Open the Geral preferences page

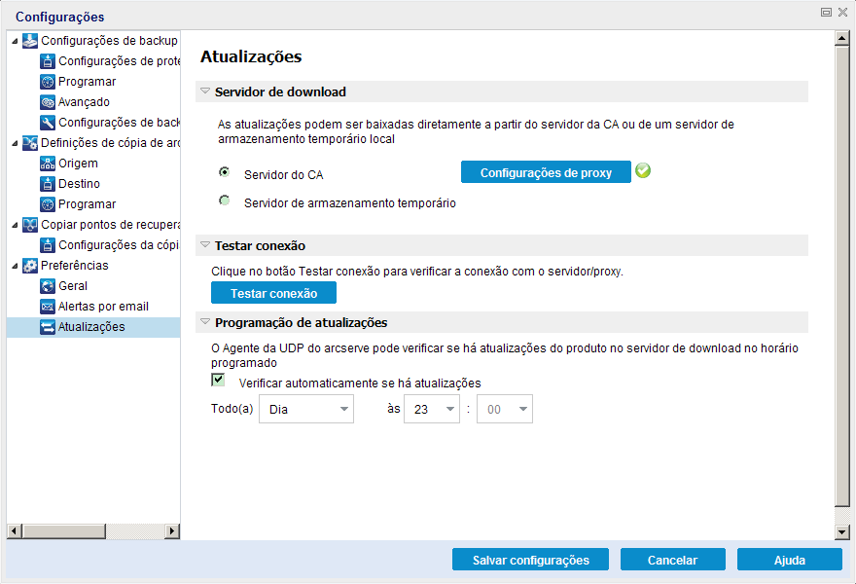(73, 286)
